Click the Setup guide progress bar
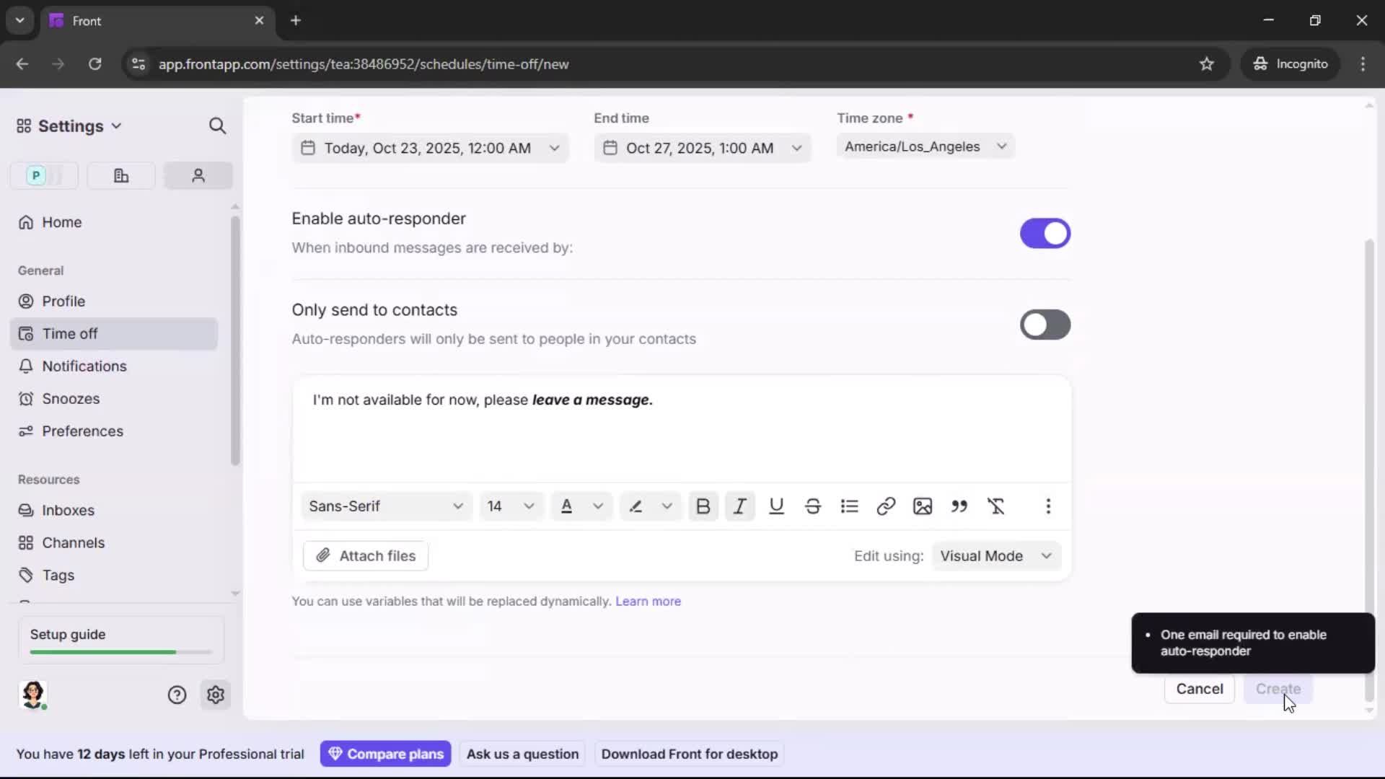 119,651
